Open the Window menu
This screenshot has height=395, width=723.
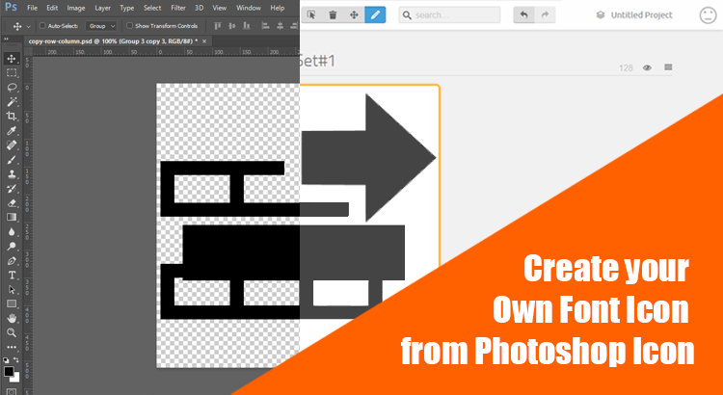click(249, 8)
